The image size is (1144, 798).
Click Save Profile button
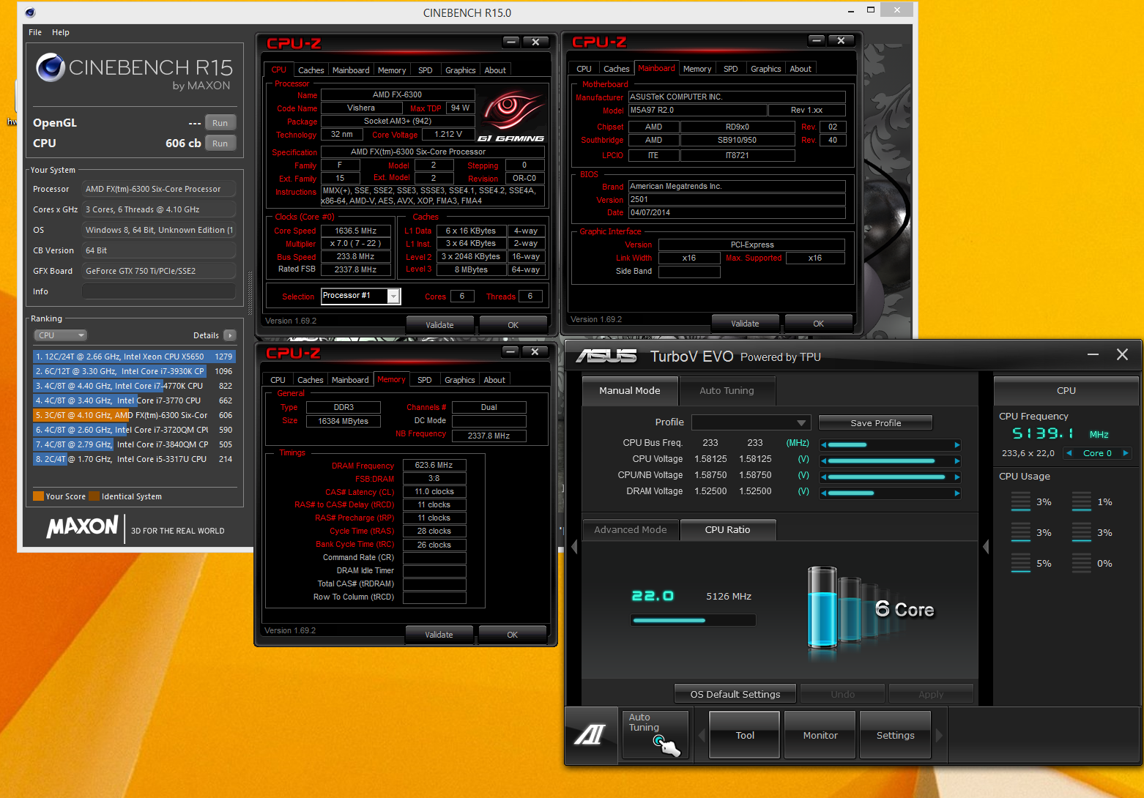(875, 422)
